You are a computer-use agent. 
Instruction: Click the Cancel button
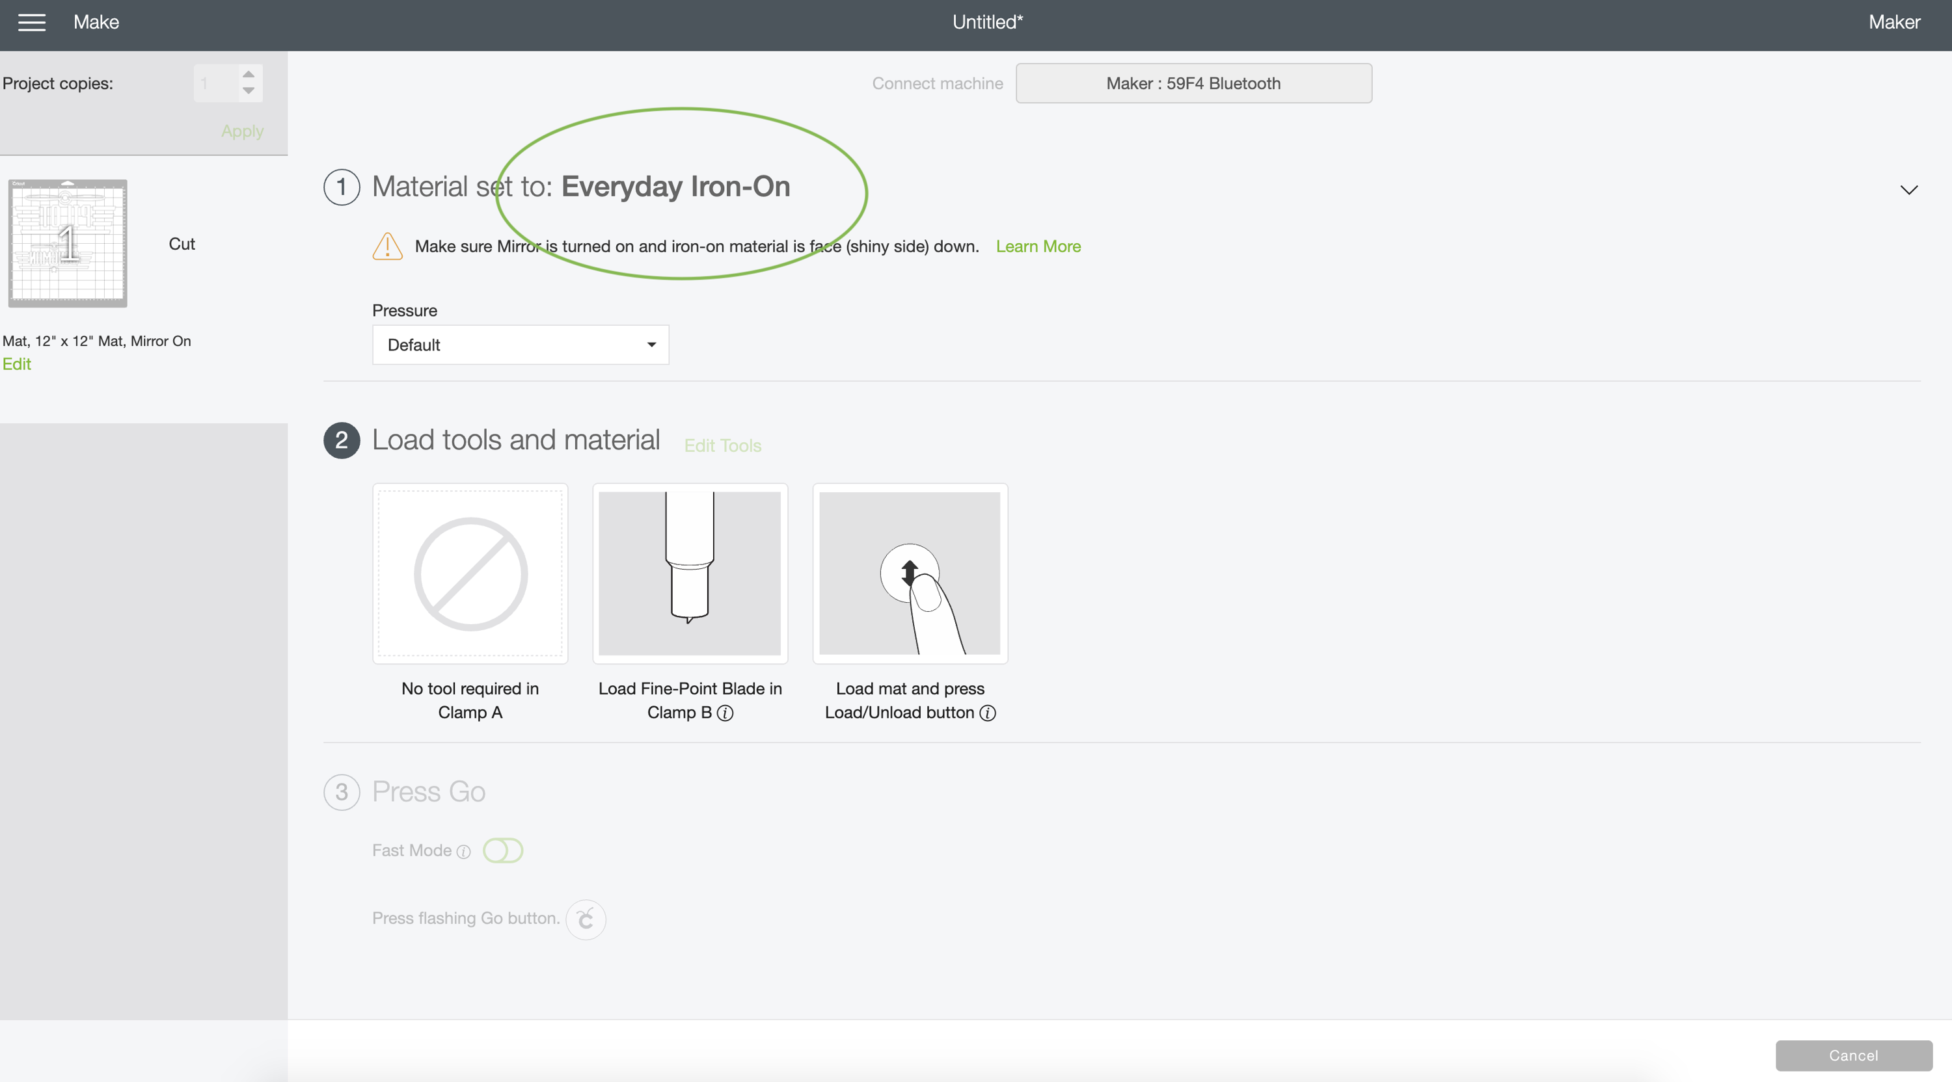(1854, 1055)
